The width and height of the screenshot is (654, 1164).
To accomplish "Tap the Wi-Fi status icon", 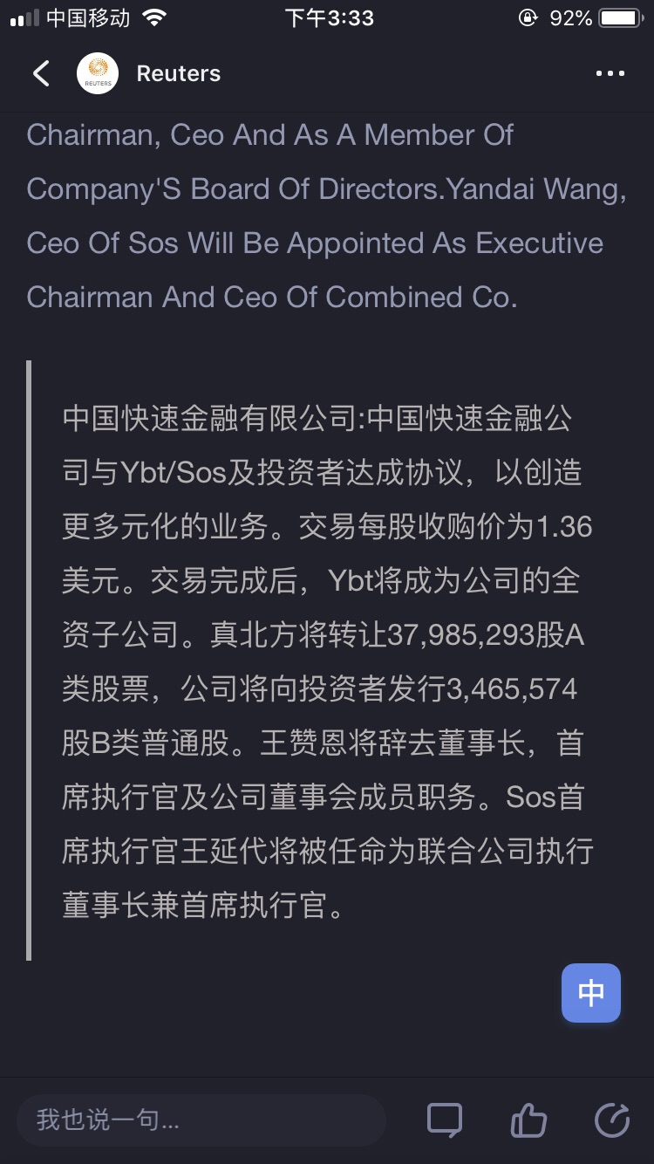I will click(154, 18).
